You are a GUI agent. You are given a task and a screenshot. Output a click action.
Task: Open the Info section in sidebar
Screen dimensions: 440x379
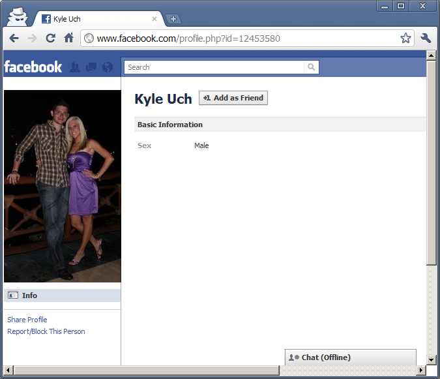coord(63,296)
